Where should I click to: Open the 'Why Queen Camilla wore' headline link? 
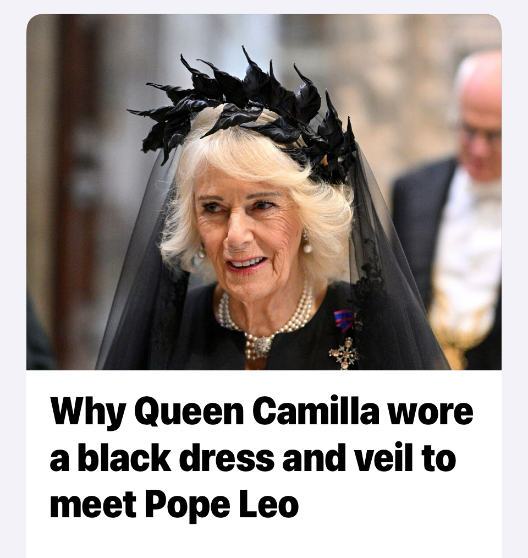pyautogui.click(x=261, y=412)
